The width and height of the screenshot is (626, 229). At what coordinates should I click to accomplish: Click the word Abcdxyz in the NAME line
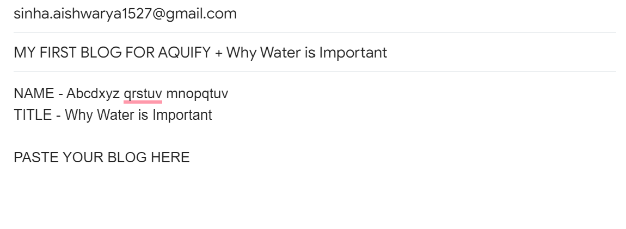coord(93,94)
